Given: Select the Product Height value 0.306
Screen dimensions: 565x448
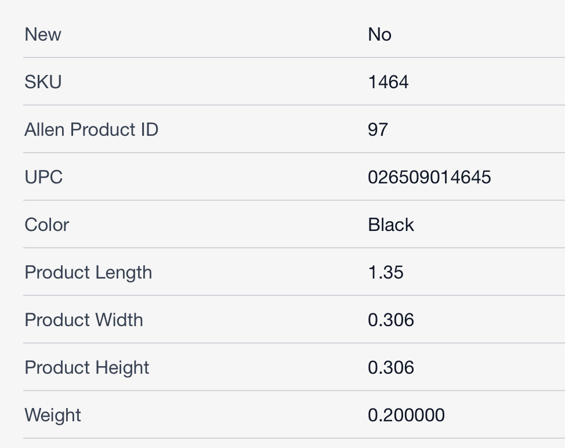Looking at the screenshot, I should 391,367.
